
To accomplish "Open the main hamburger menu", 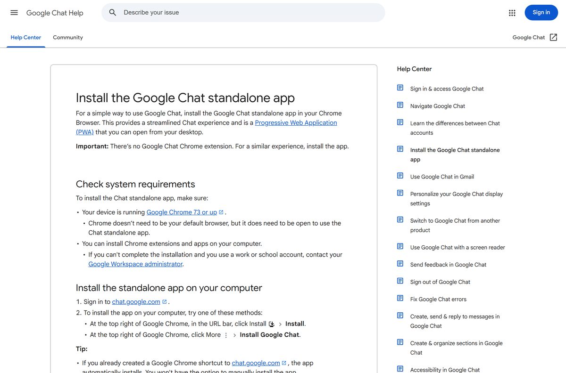I will 14,13.
